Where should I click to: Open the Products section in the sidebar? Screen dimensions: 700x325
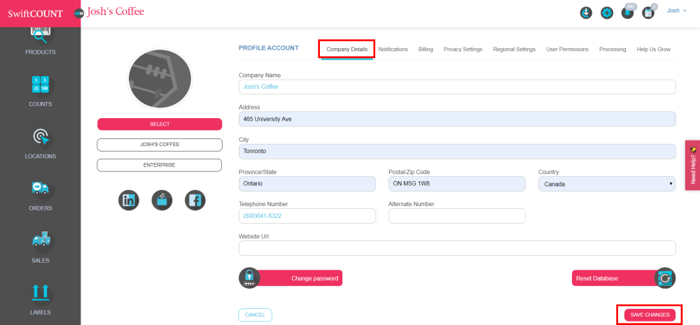[x=41, y=41]
